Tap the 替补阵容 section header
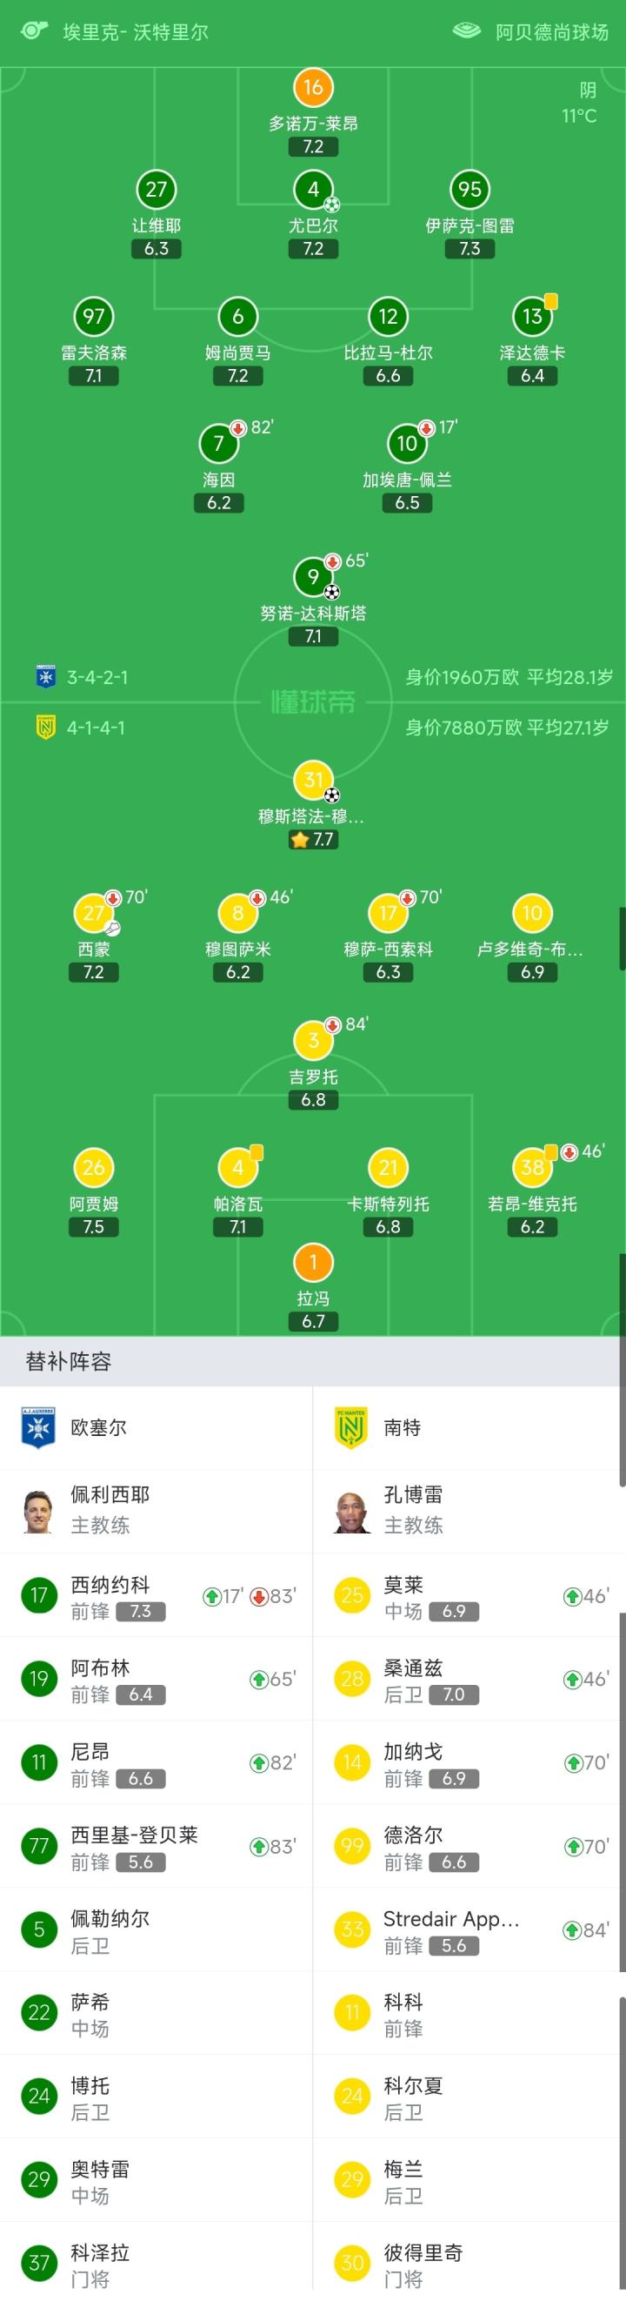The height and width of the screenshot is (2315, 626). pyautogui.click(x=69, y=1361)
